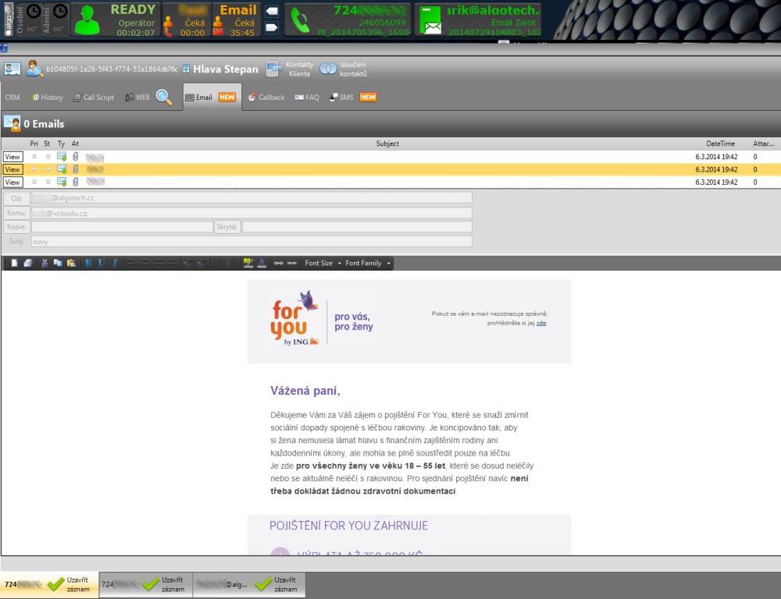Open the Font Family dropdown
Screen dimensions: 781x599
tap(368, 263)
